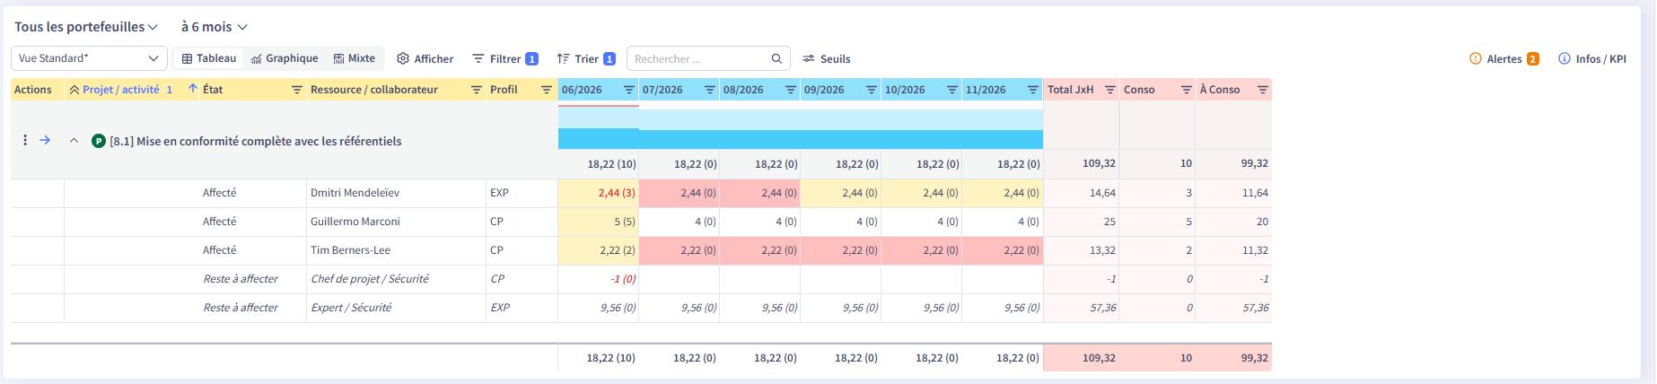Click the filter icon in the Profil column header
This screenshot has width=1657, height=384.
click(546, 90)
